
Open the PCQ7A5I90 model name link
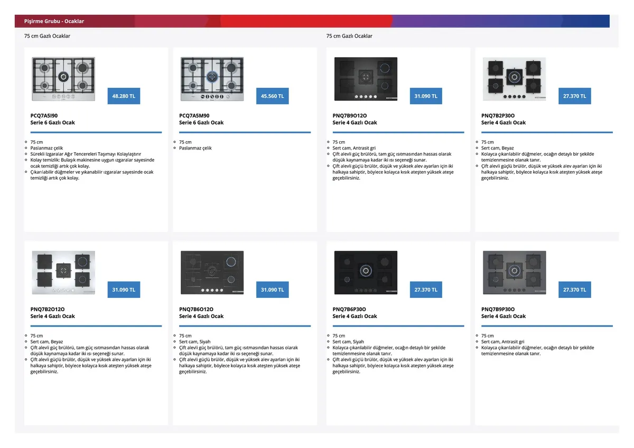pos(44,115)
